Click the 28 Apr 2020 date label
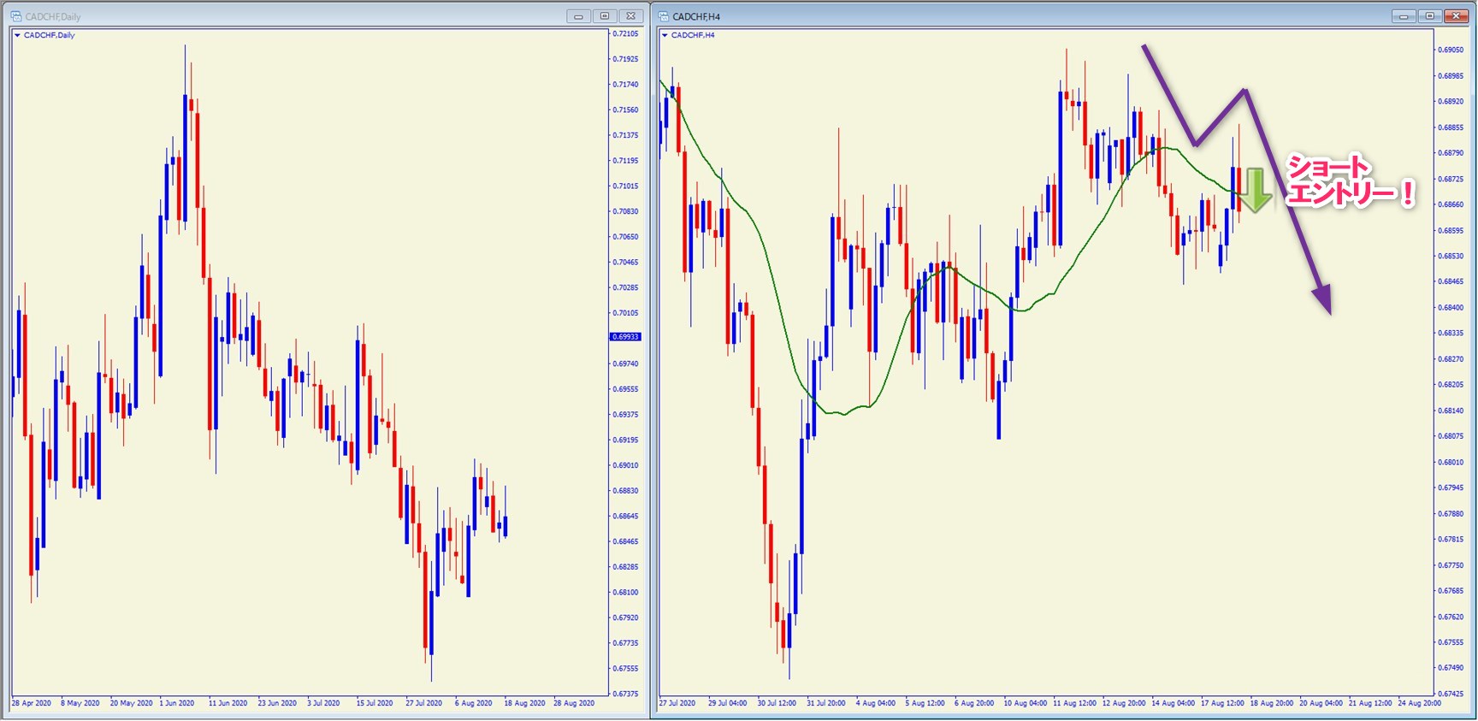This screenshot has height=721, width=1478. click(x=32, y=703)
